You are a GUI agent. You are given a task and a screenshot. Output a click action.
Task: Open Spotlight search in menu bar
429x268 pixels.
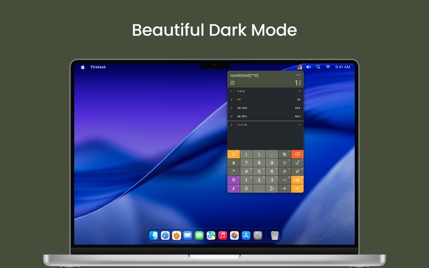coord(318,67)
